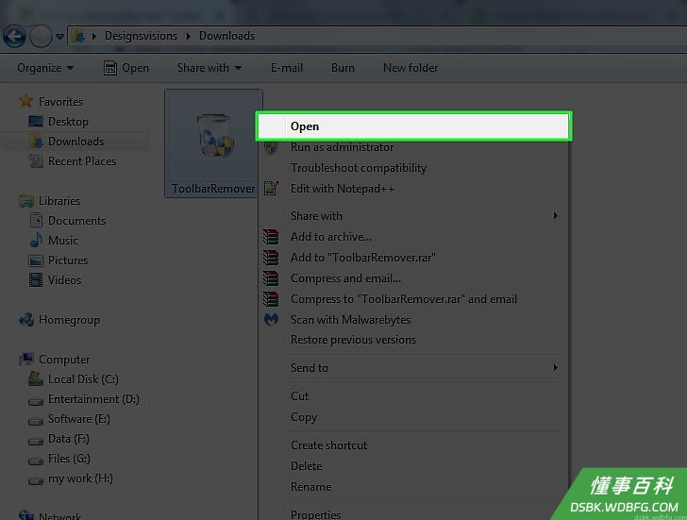Click the Videos film icon
The width and height of the screenshot is (687, 520).
(x=36, y=280)
